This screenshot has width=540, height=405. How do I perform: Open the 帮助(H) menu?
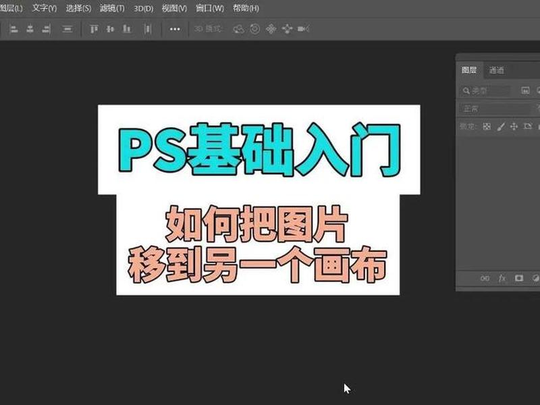[x=246, y=8]
